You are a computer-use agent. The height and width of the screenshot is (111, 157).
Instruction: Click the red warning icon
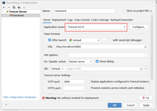coord(43,98)
